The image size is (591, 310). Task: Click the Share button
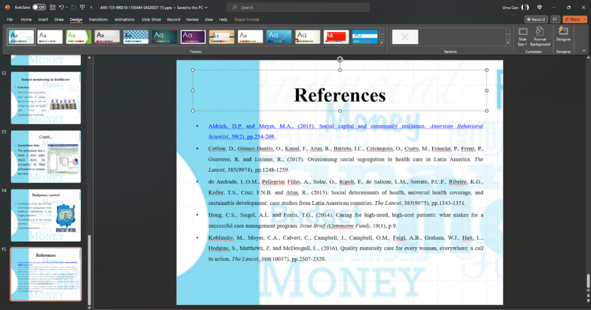[574, 19]
